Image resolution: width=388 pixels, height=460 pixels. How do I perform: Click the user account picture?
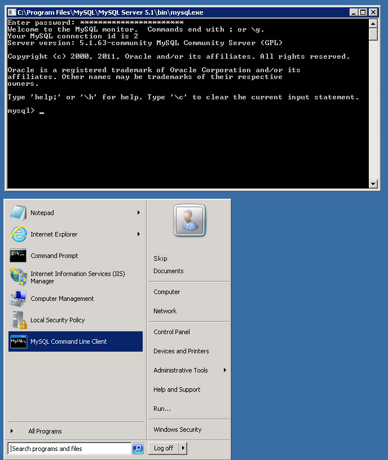tap(189, 220)
